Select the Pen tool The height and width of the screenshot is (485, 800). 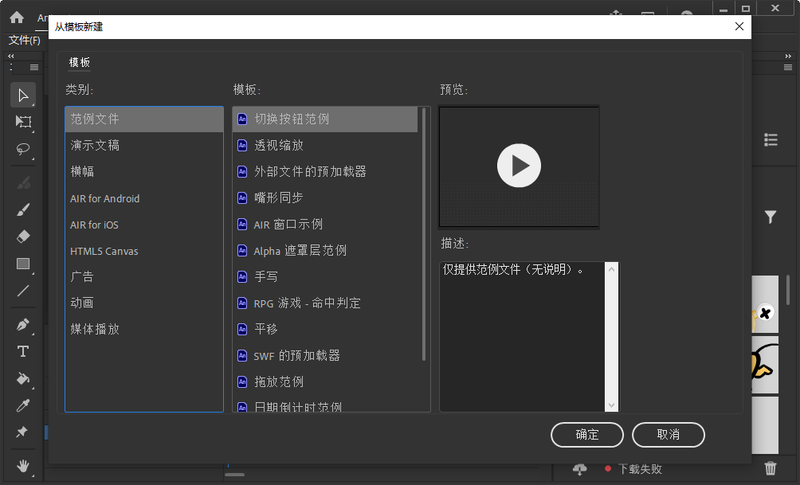(22, 323)
